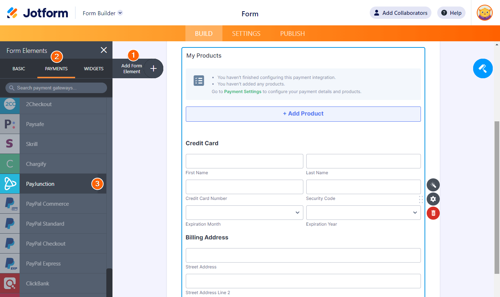Select the PayPal Express name
Screen dimensions: 500x297
[x=44, y=264]
